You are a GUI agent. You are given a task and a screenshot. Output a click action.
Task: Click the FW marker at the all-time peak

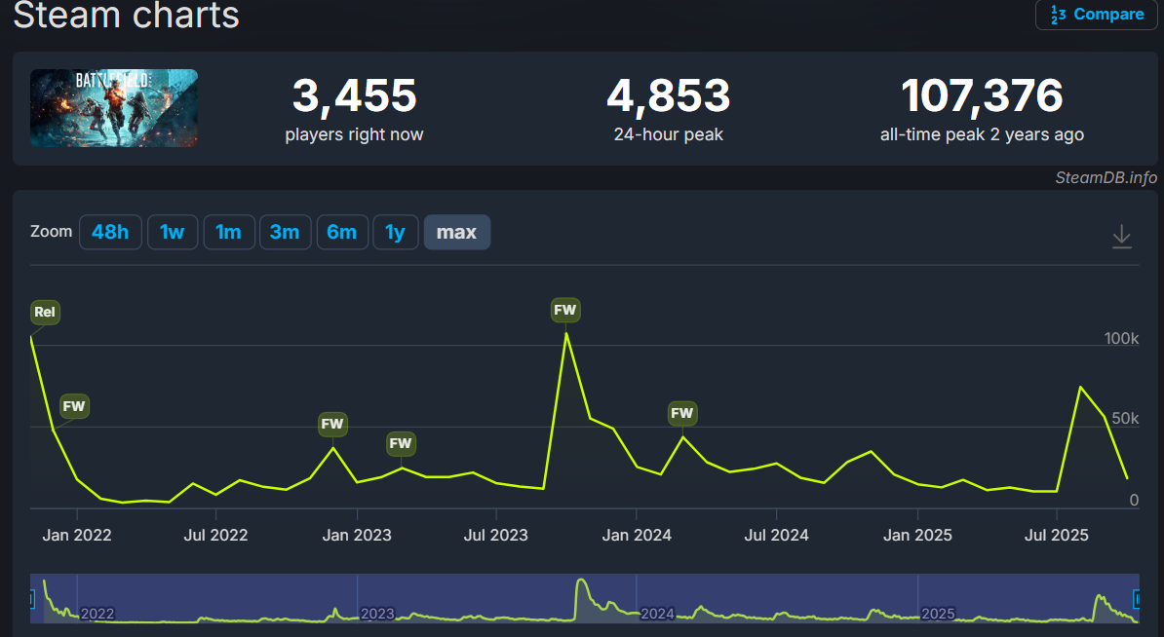coord(565,310)
